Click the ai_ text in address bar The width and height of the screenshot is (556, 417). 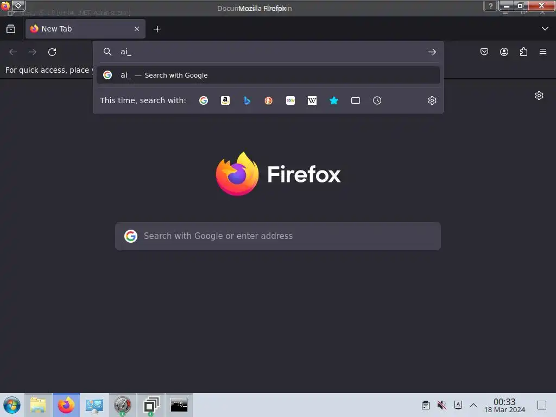coord(126,52)
